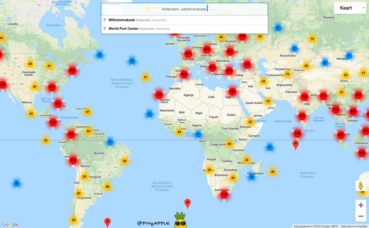Click the pineapple logo with sunglasses

pos(180,220)
